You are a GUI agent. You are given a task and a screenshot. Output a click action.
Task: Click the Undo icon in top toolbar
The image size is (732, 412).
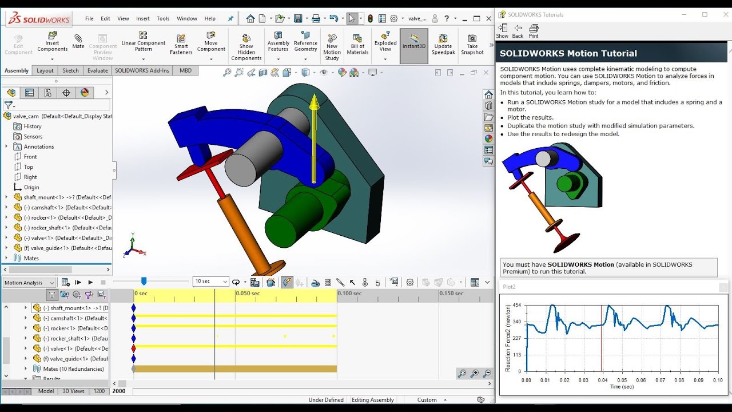pyautogui.click(x=333, y=18)
